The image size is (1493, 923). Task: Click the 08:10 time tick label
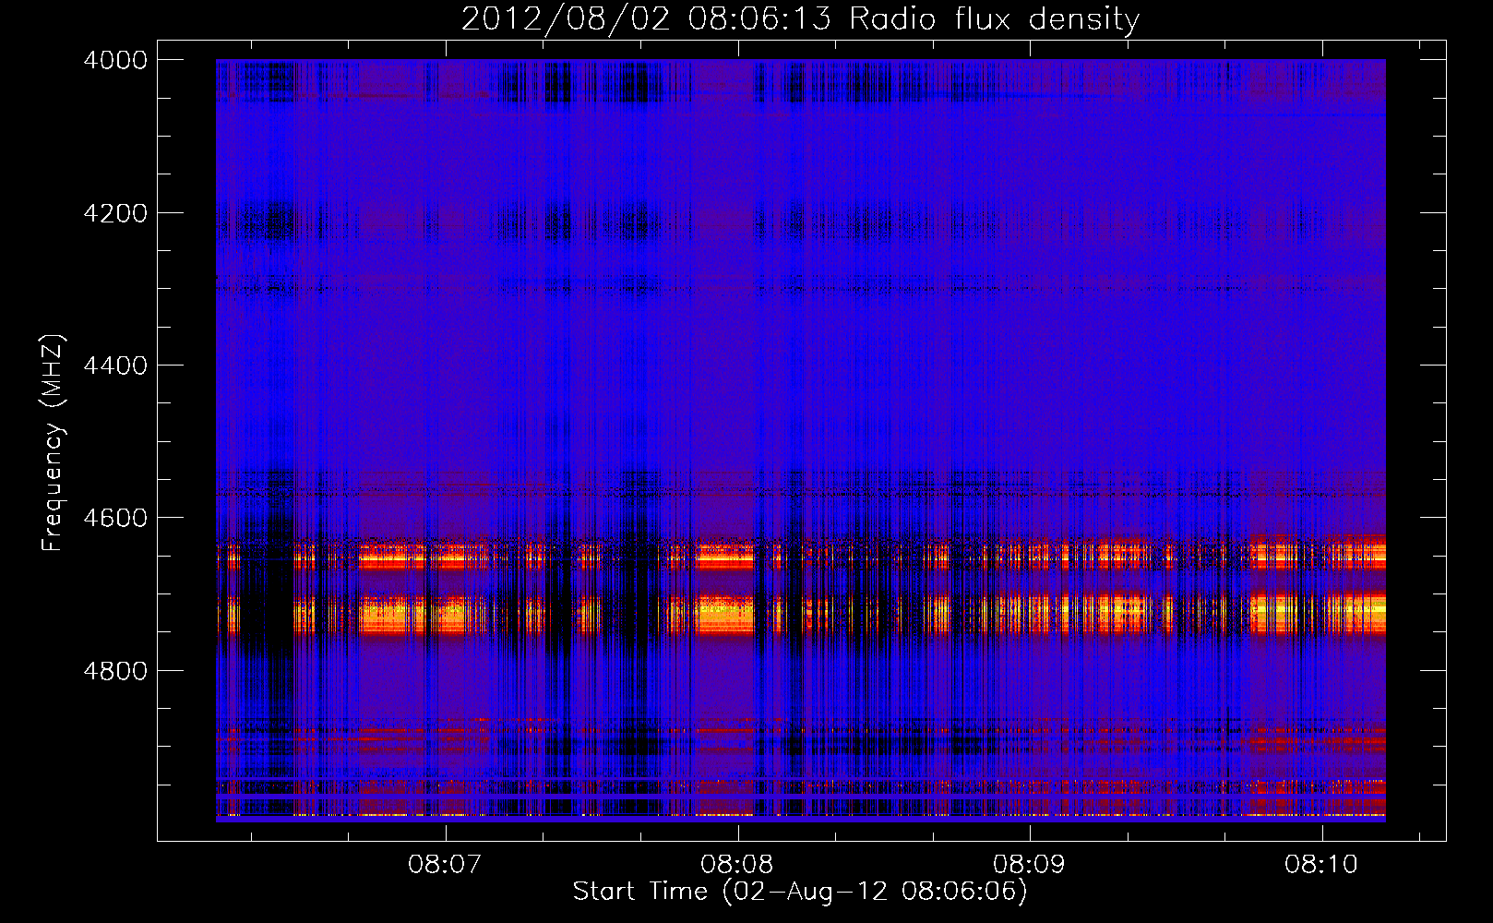(x=1321, y=864)
